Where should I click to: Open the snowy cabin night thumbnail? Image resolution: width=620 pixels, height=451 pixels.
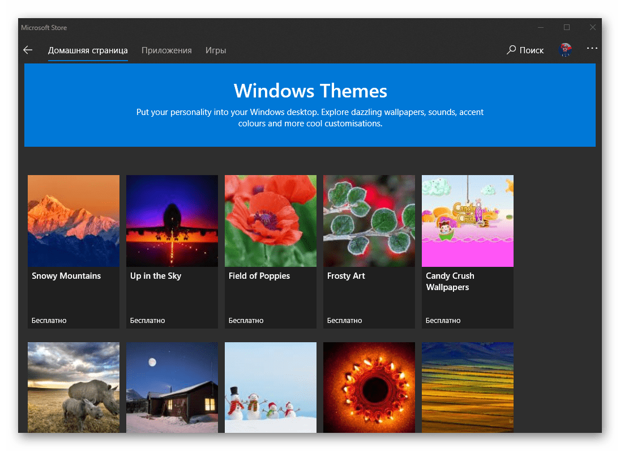point(172,388)
